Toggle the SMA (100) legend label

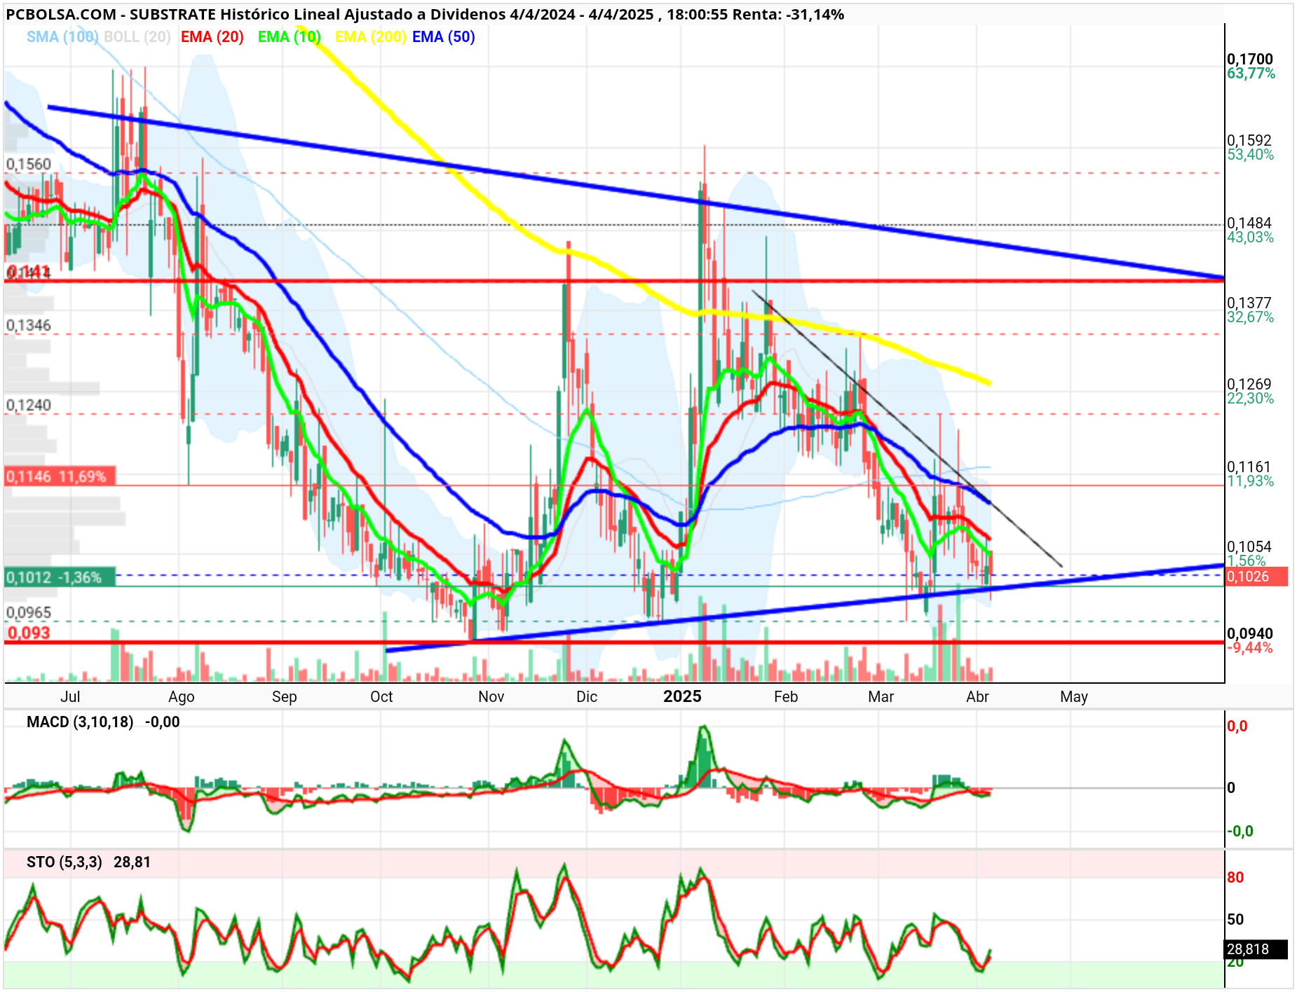pyautogui.click(x=62, y=37)
